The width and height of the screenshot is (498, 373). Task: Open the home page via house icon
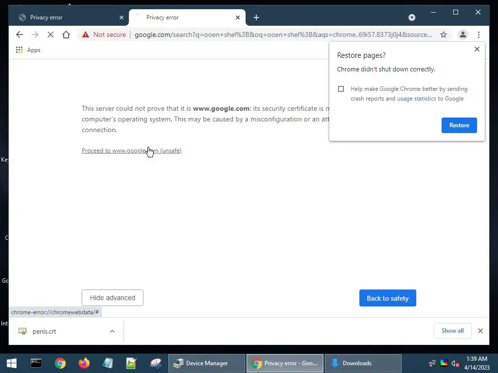coord(66,34)
